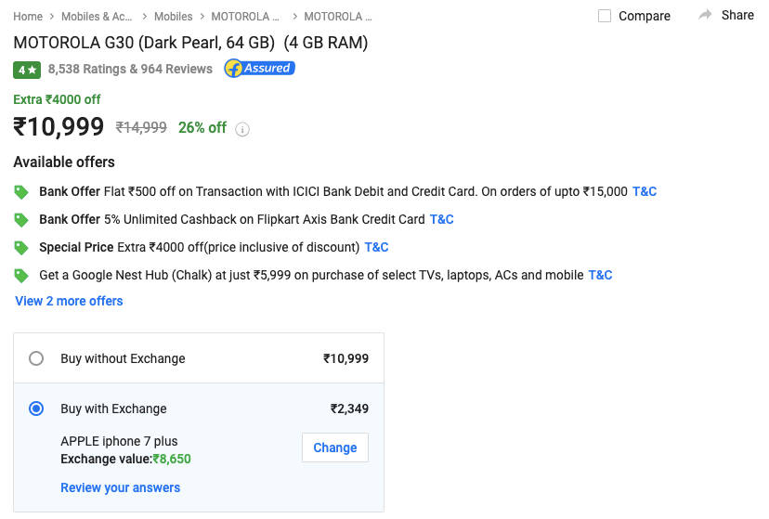This screenshot has width=769, height=519.
Task: Open the Mobiles breadcrumb category
Action: click(x=173, y=17)
